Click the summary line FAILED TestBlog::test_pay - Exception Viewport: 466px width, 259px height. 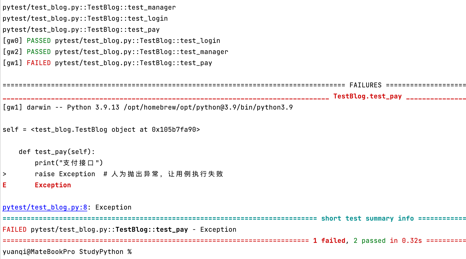119,229
